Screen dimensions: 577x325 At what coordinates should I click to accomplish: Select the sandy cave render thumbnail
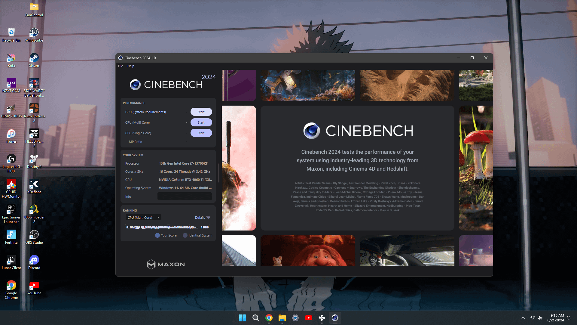(x=407, y=85)
